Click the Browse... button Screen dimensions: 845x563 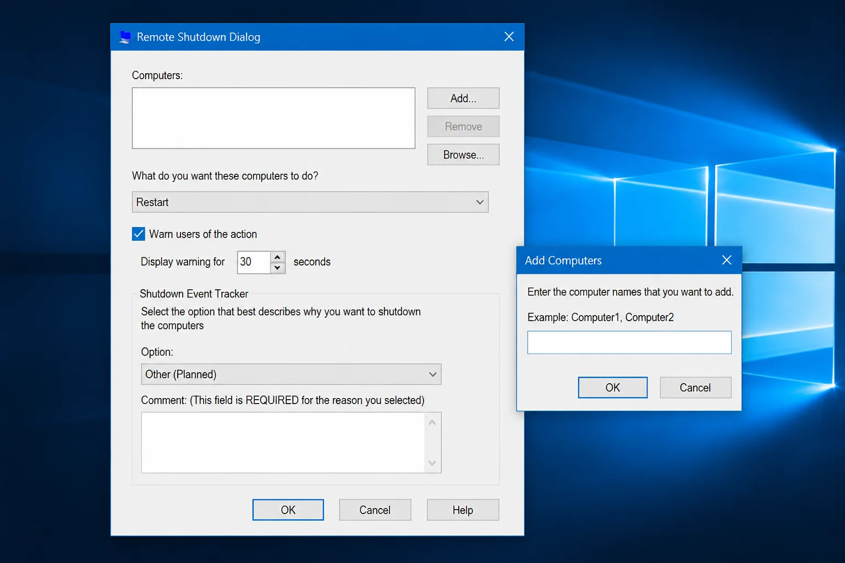coord(463,154)
